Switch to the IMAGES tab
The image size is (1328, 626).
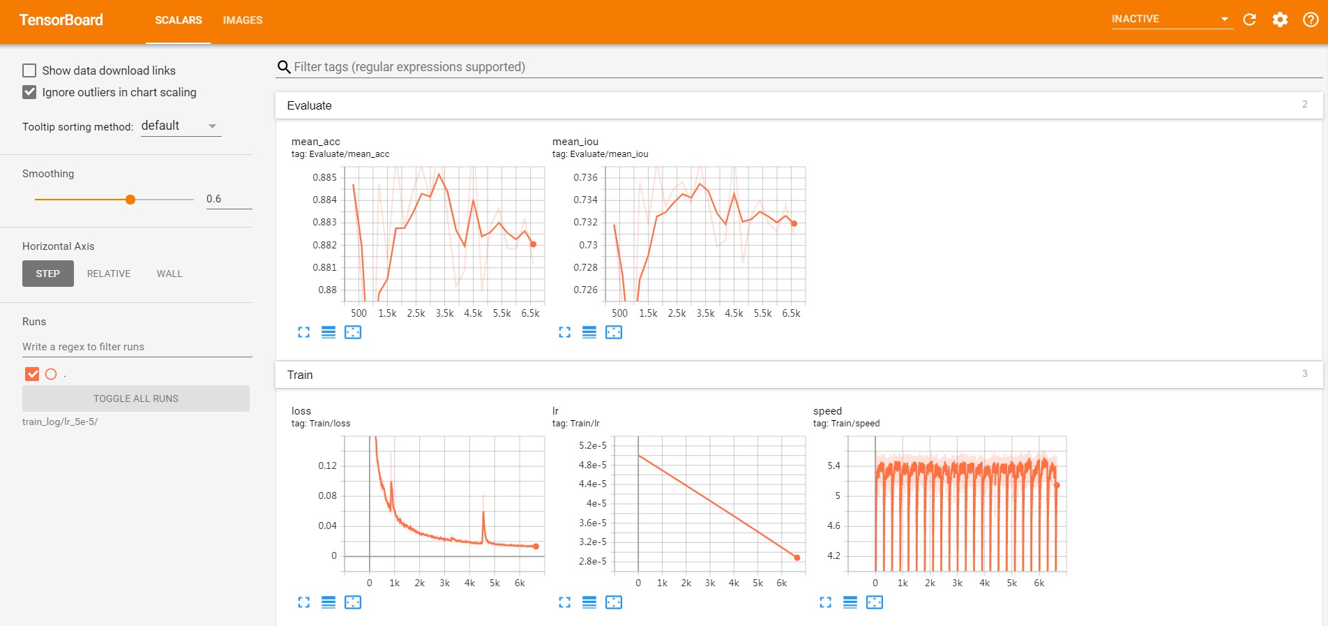coord(243,20)
